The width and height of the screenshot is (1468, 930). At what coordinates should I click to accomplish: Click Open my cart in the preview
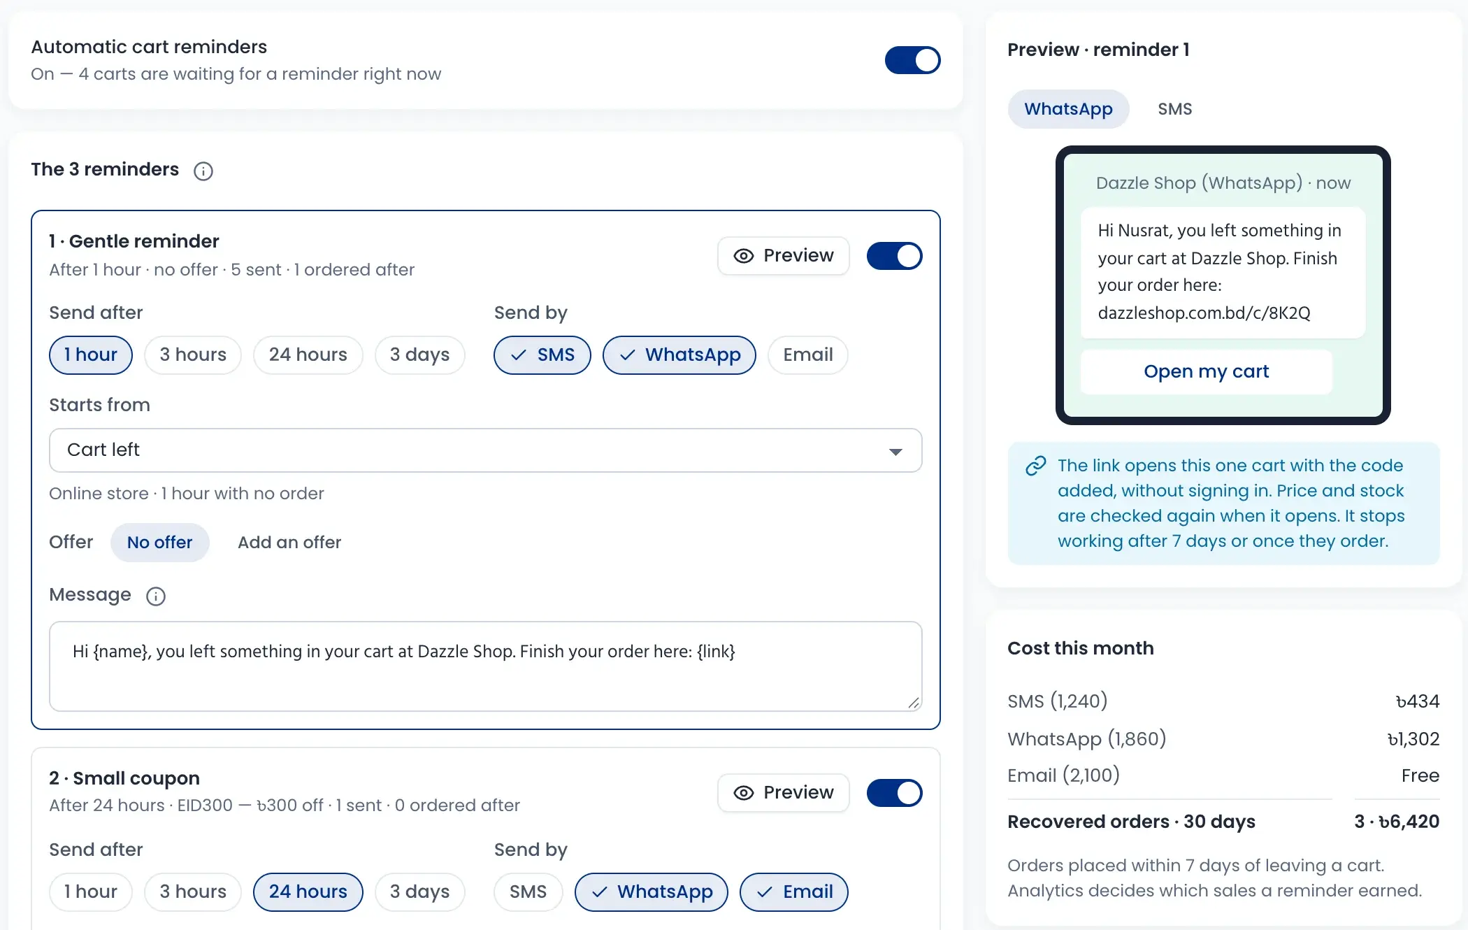pyautogui.click(x=1207, y=372)
